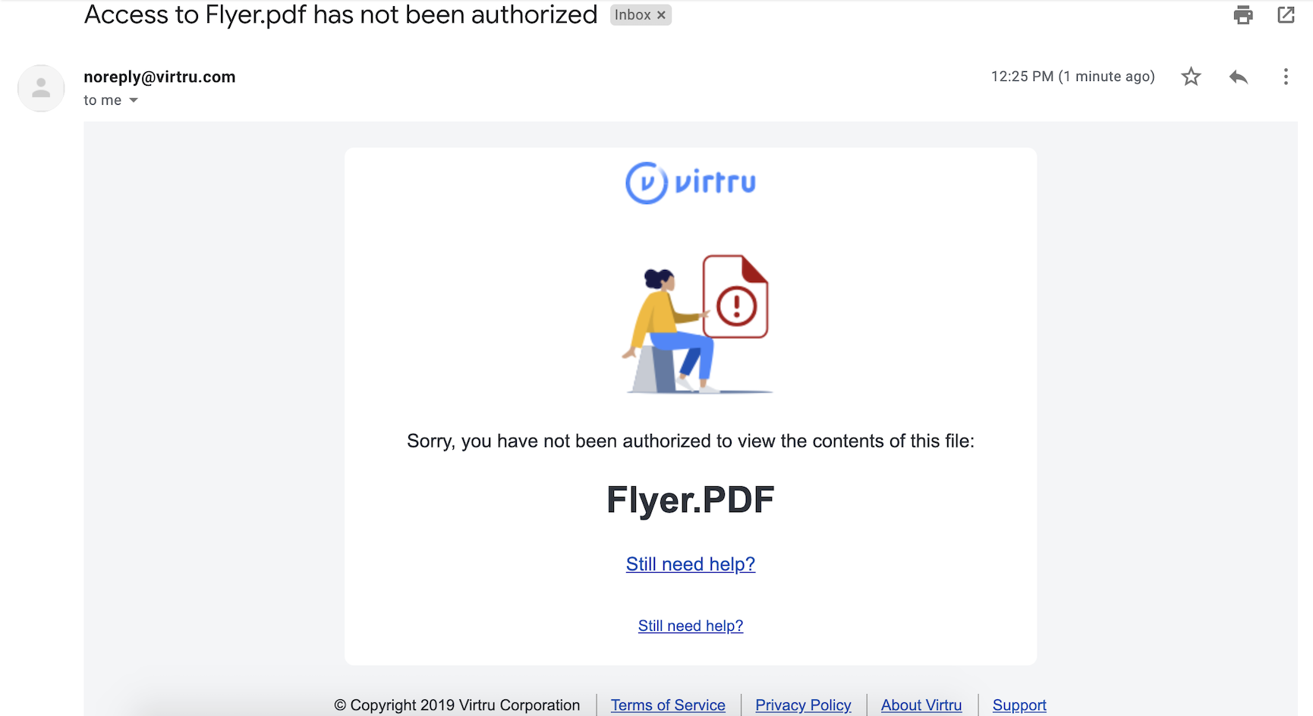Print this email with the printer icon
This screenshot has width=1313, height=716.
pyautogui.click(x=1243, y=14)
